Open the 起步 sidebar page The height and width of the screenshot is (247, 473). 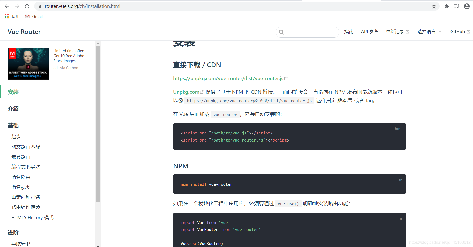click(x=16, y=137)
